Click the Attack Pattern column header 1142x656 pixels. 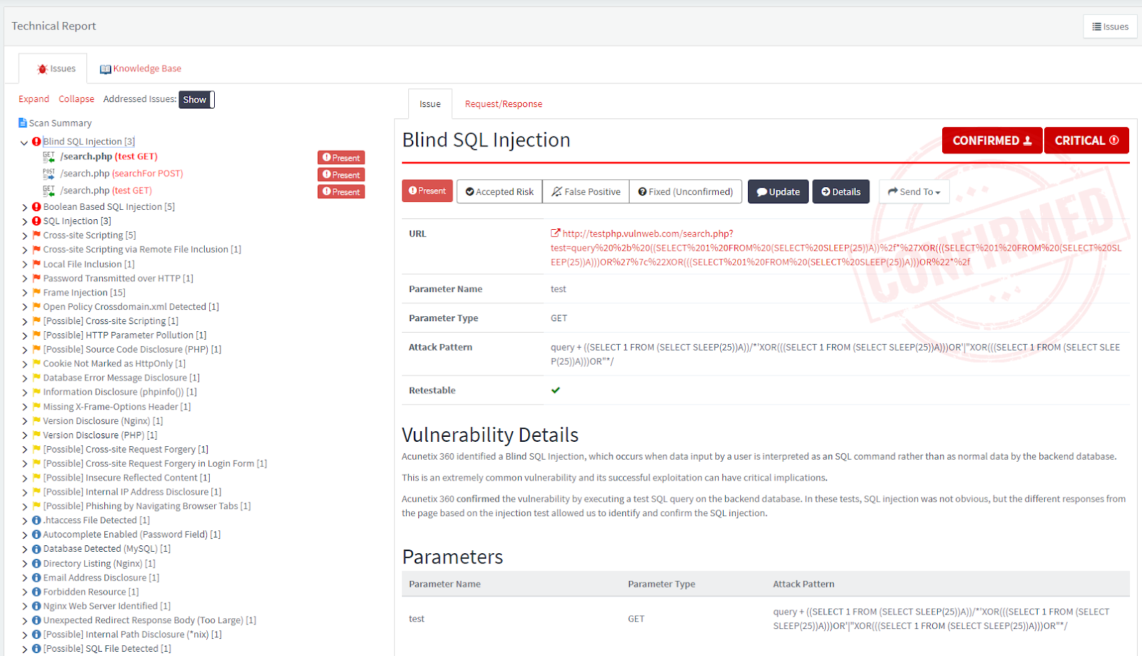click(x=804, y=584)
